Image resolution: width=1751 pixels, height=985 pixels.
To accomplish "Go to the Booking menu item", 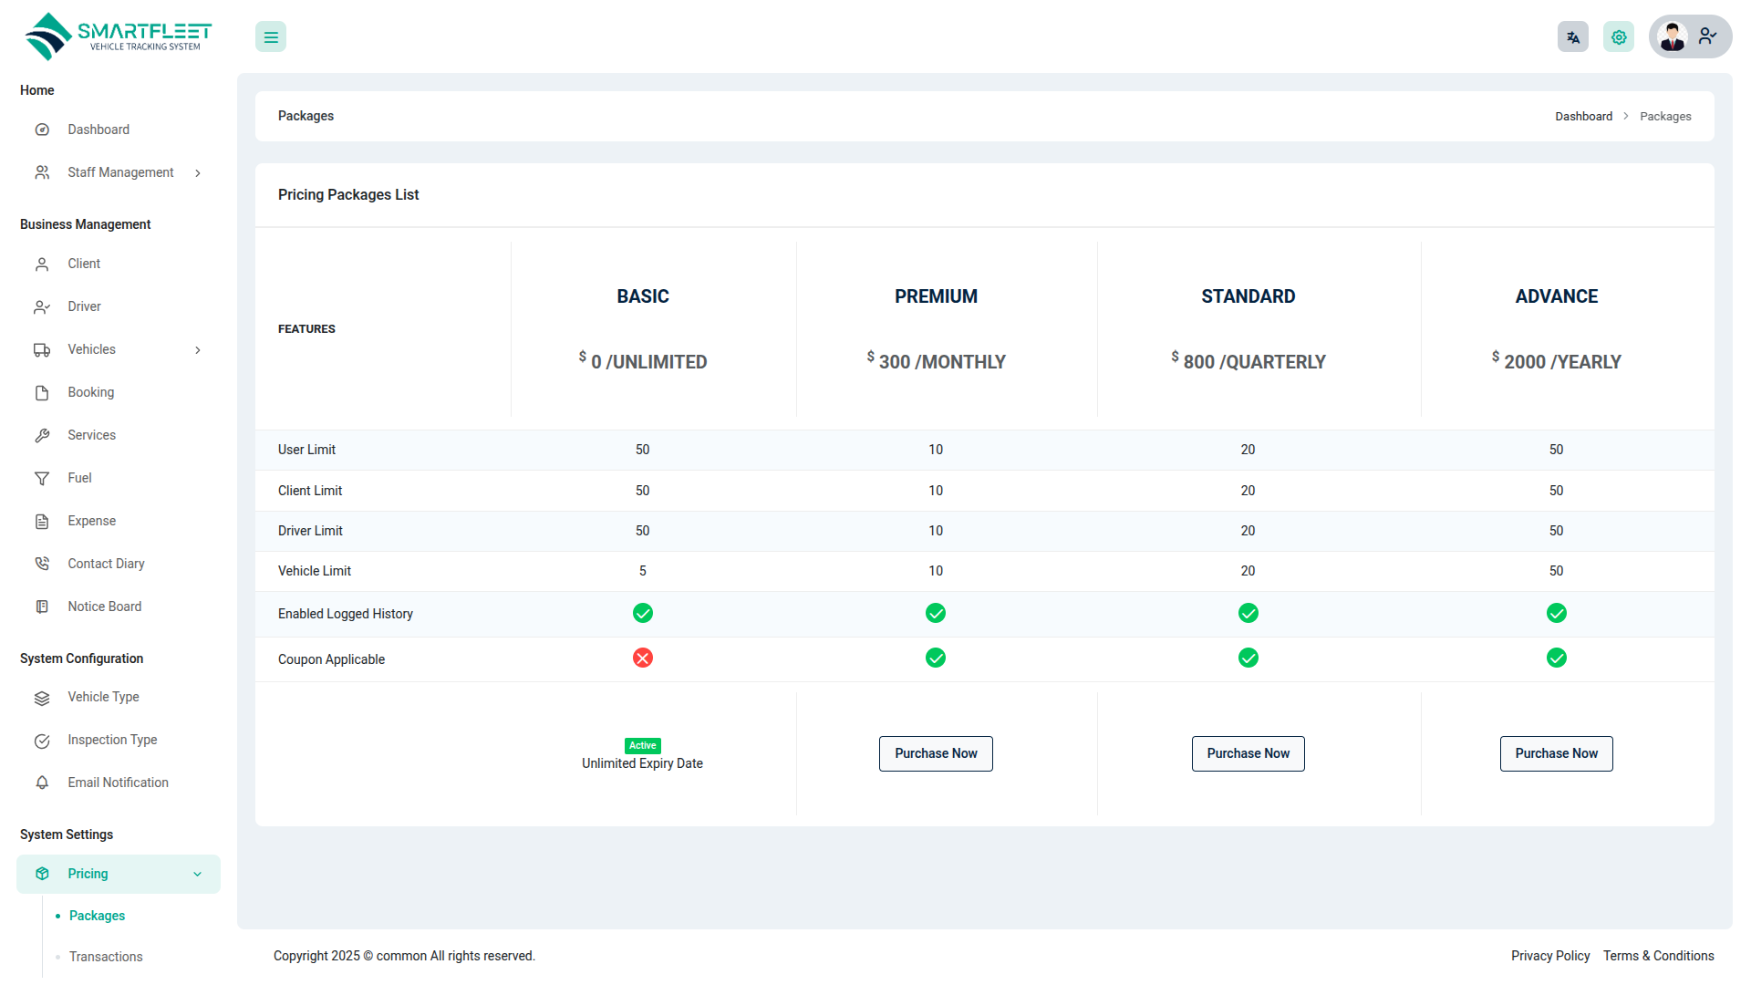I will [90, 392].
